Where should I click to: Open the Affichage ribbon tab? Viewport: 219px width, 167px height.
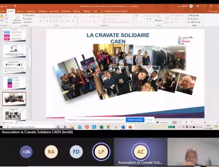point(87,11)
